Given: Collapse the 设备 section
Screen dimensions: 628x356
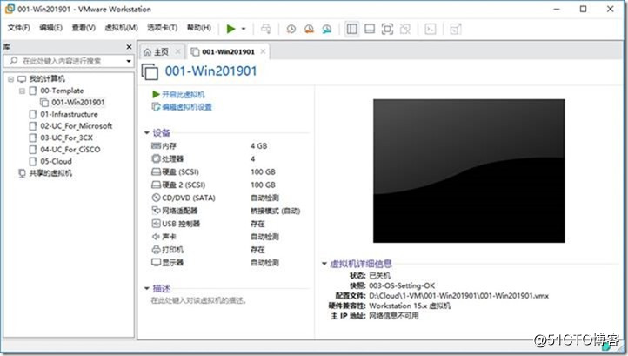Looking at the screenshot, I should (x=147, y=132).
